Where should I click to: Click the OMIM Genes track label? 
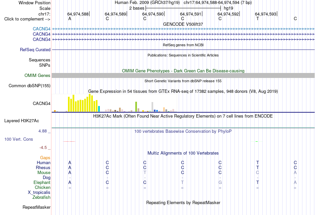coord(37,76)
